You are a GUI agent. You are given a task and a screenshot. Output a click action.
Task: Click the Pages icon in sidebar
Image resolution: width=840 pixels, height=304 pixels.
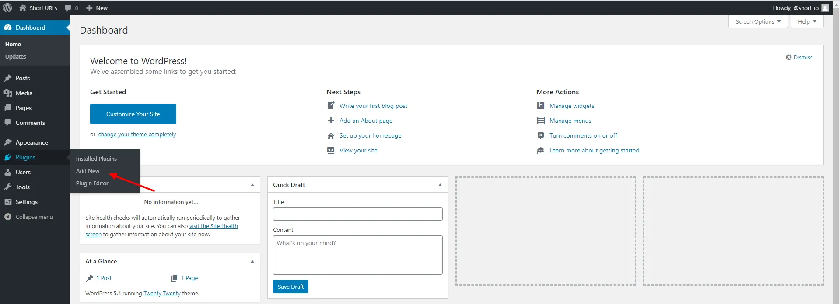click(x=8, y=108)
